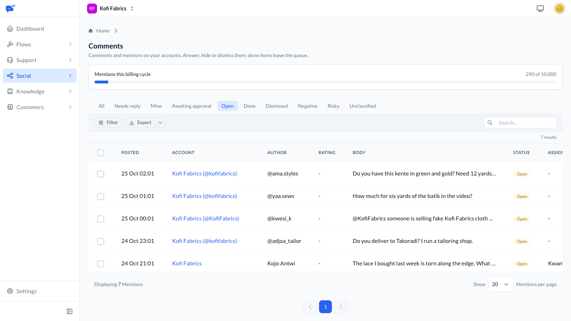Toggle the select-all header checkbox
Viewport: 571px width, 321px height.
click(101, 153)
